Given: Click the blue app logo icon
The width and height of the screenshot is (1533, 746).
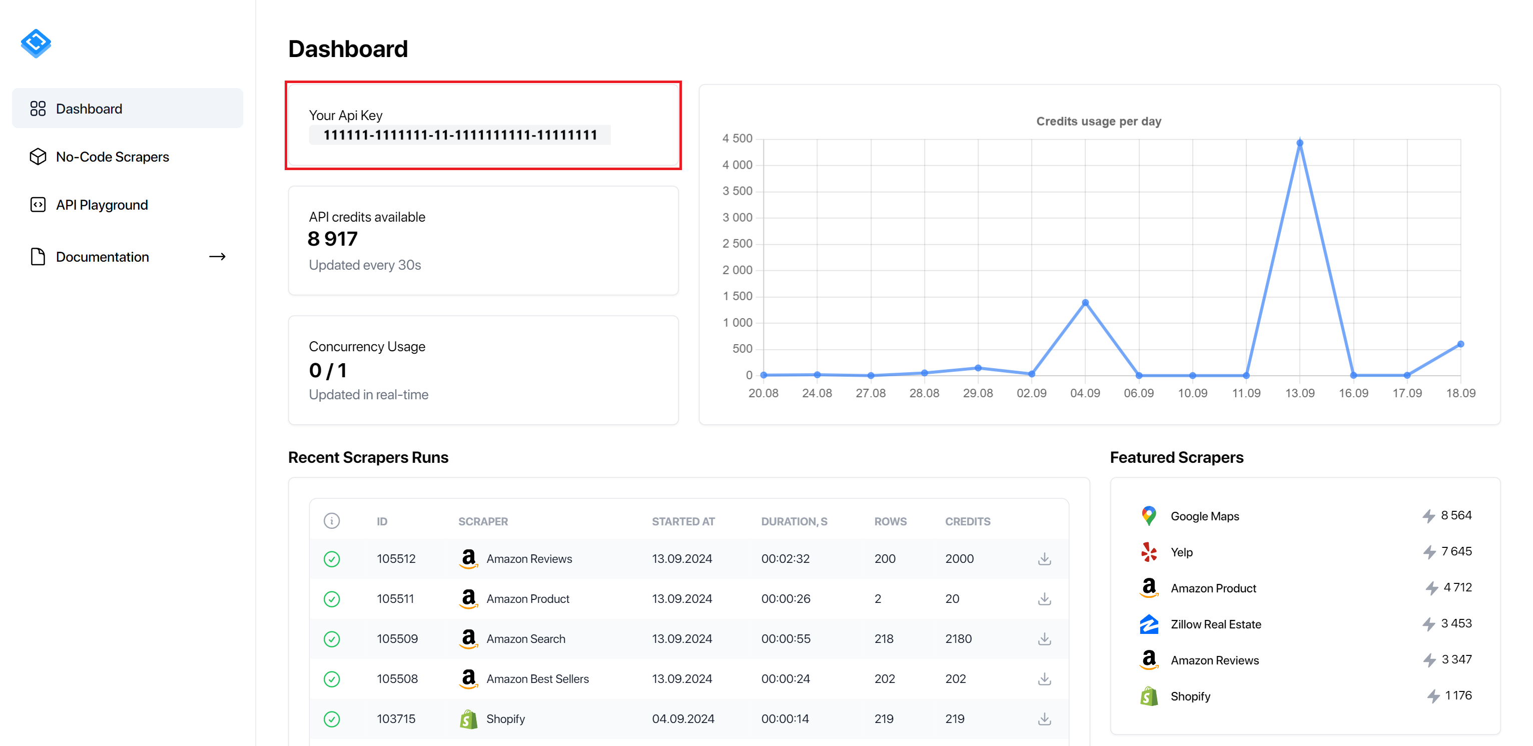Looking at the screenshot, I should [x=36, y=43].
